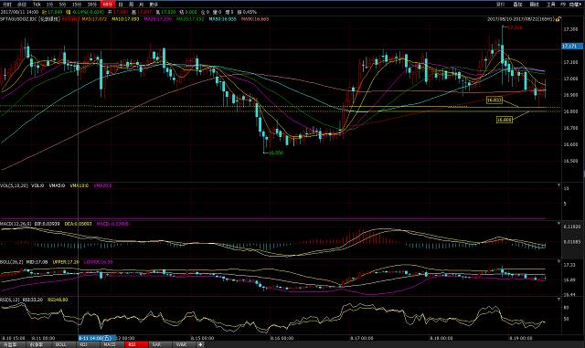
Task: Click the MACD(12,26,9) panel title
Action: (16, 224)
